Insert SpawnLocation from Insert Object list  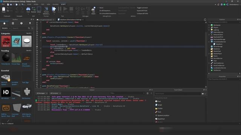162,115
